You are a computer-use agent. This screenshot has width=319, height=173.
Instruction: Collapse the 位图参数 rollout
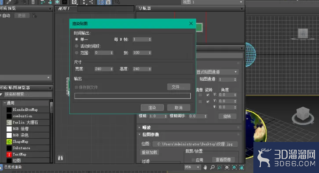coord(139,134)
